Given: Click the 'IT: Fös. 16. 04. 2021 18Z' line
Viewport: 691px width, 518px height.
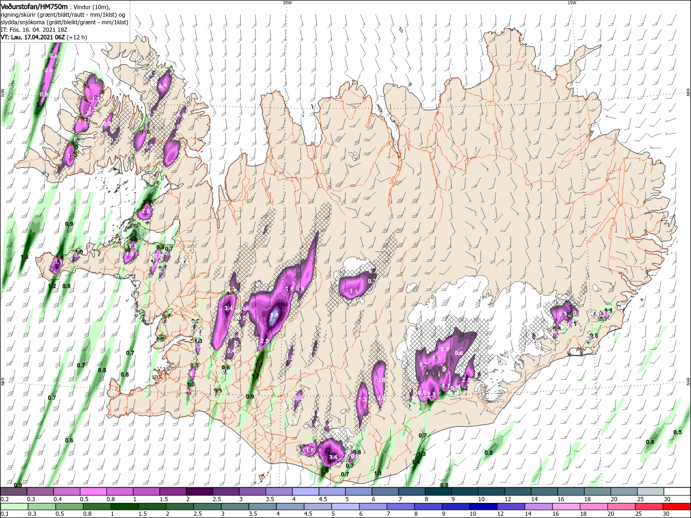Looking at the screenshot, I should coord(34,30).
